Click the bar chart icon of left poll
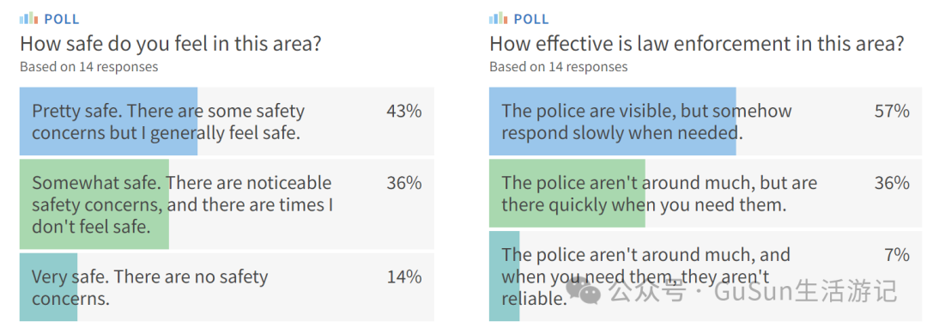 [x=29, y=18]
